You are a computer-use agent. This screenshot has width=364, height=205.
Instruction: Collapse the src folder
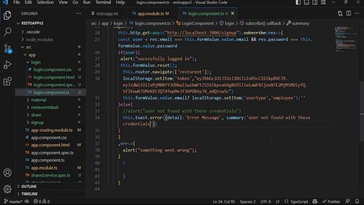click(x=28, y=47)
